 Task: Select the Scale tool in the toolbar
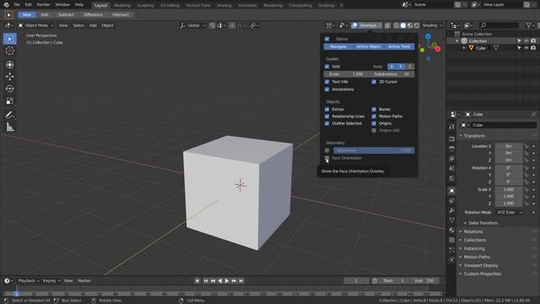pyautogui.click(x=9, y=101)
